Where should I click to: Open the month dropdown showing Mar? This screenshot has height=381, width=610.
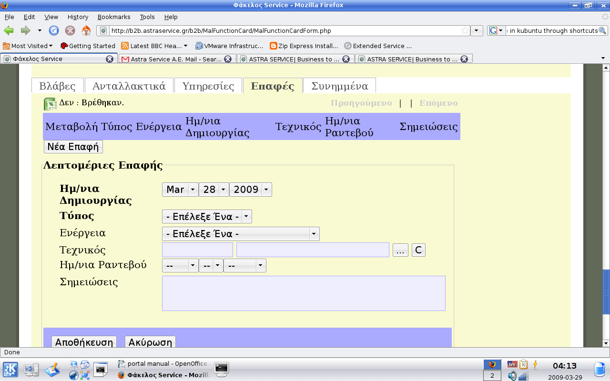[180, 190]
